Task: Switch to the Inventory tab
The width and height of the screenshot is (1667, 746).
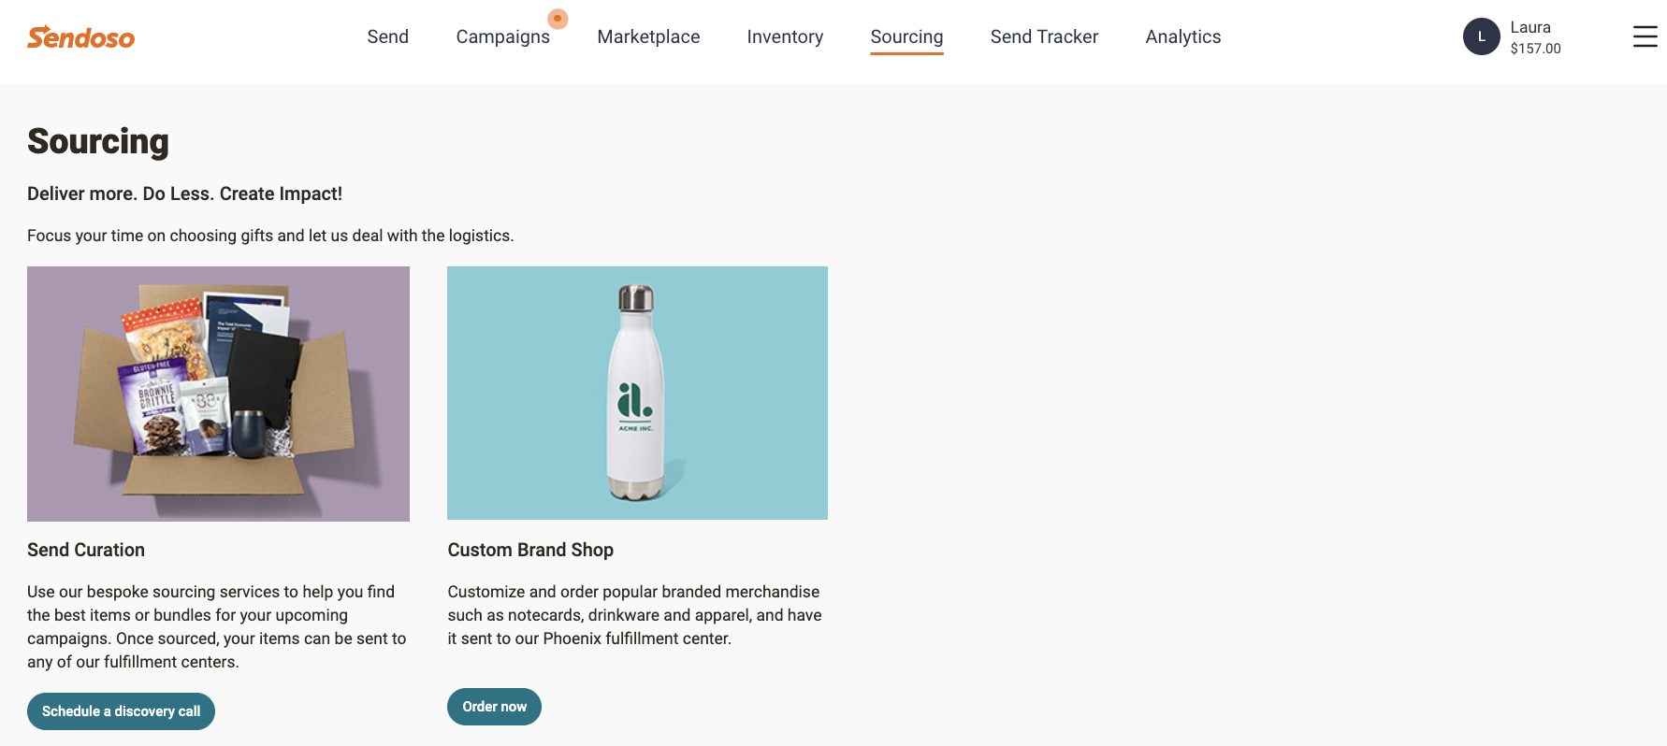Action: pyautogui.click(x=784, y=36)
